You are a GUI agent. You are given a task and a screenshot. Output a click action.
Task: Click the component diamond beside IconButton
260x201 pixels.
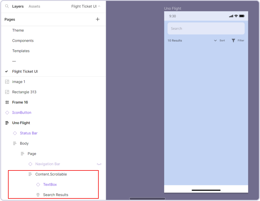[x=7, y=112]
